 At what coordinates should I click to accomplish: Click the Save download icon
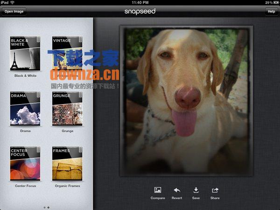click(196, 190)
